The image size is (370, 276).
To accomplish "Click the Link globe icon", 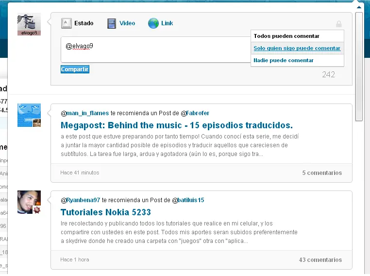I will click(153, 23).
